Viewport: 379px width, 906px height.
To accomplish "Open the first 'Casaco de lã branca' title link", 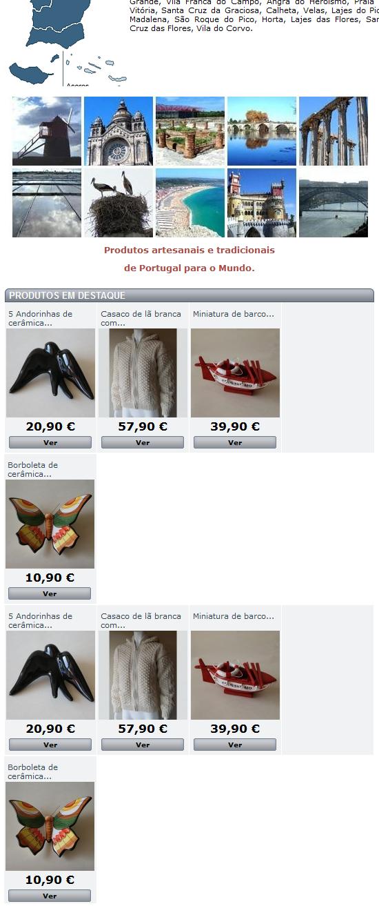I will click(x=141, y=318).
